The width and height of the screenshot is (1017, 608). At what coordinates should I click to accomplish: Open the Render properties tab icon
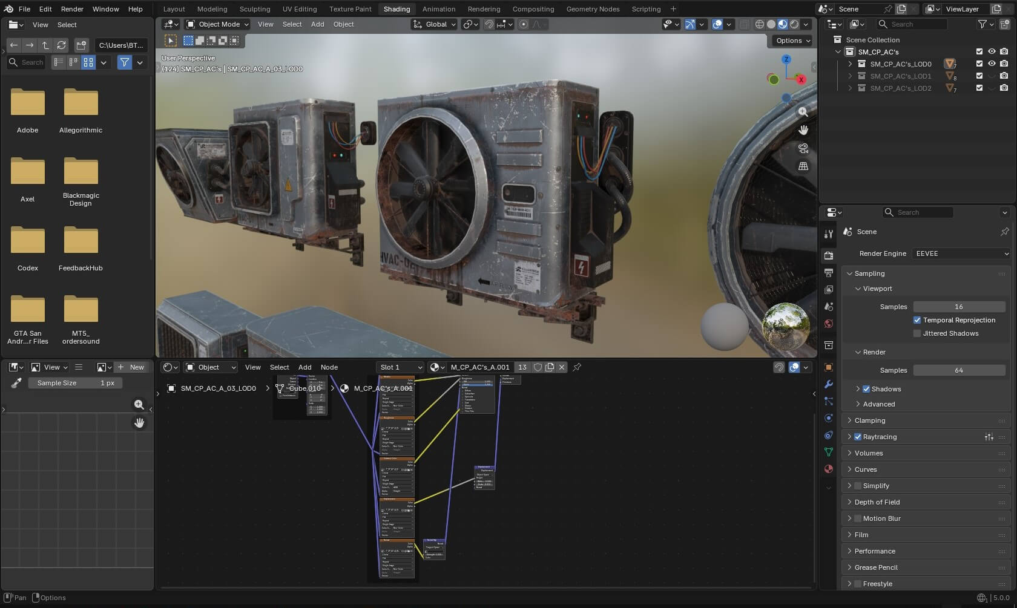tap(829, 256)
